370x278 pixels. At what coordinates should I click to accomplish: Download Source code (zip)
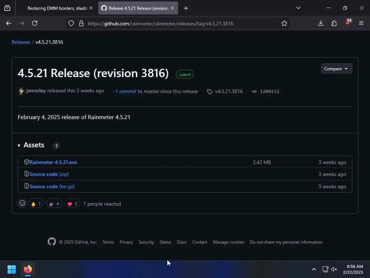[x=49, y=174]
